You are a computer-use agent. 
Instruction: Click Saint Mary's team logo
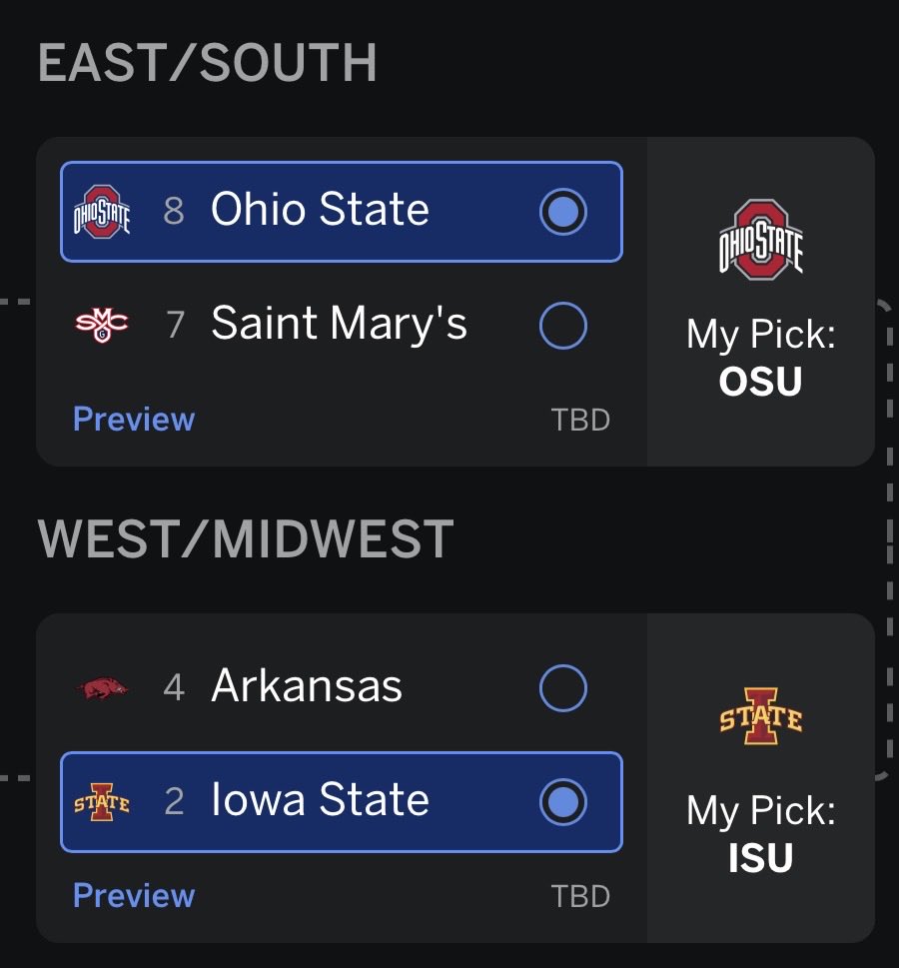pyautogui.click(x=102, y=325)
